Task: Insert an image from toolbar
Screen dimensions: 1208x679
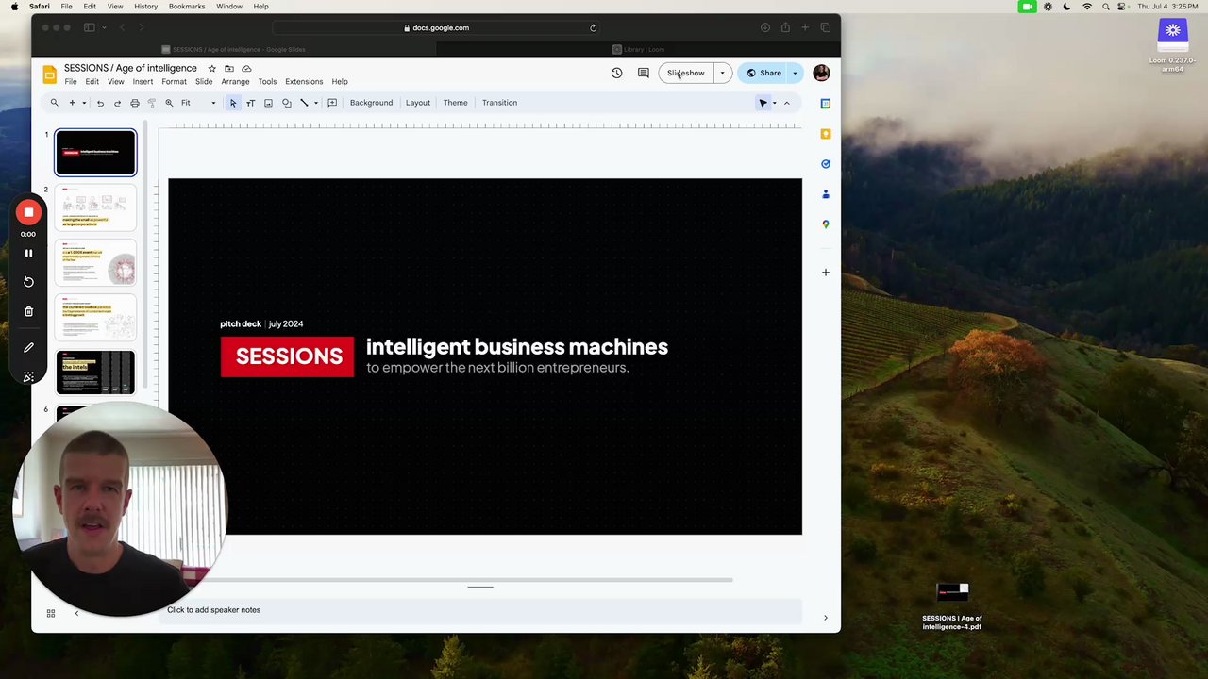Action: point(268,103)
